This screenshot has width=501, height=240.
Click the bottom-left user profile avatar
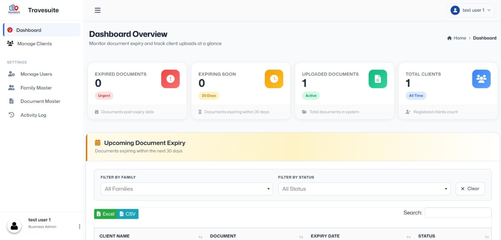click(14, 226)
